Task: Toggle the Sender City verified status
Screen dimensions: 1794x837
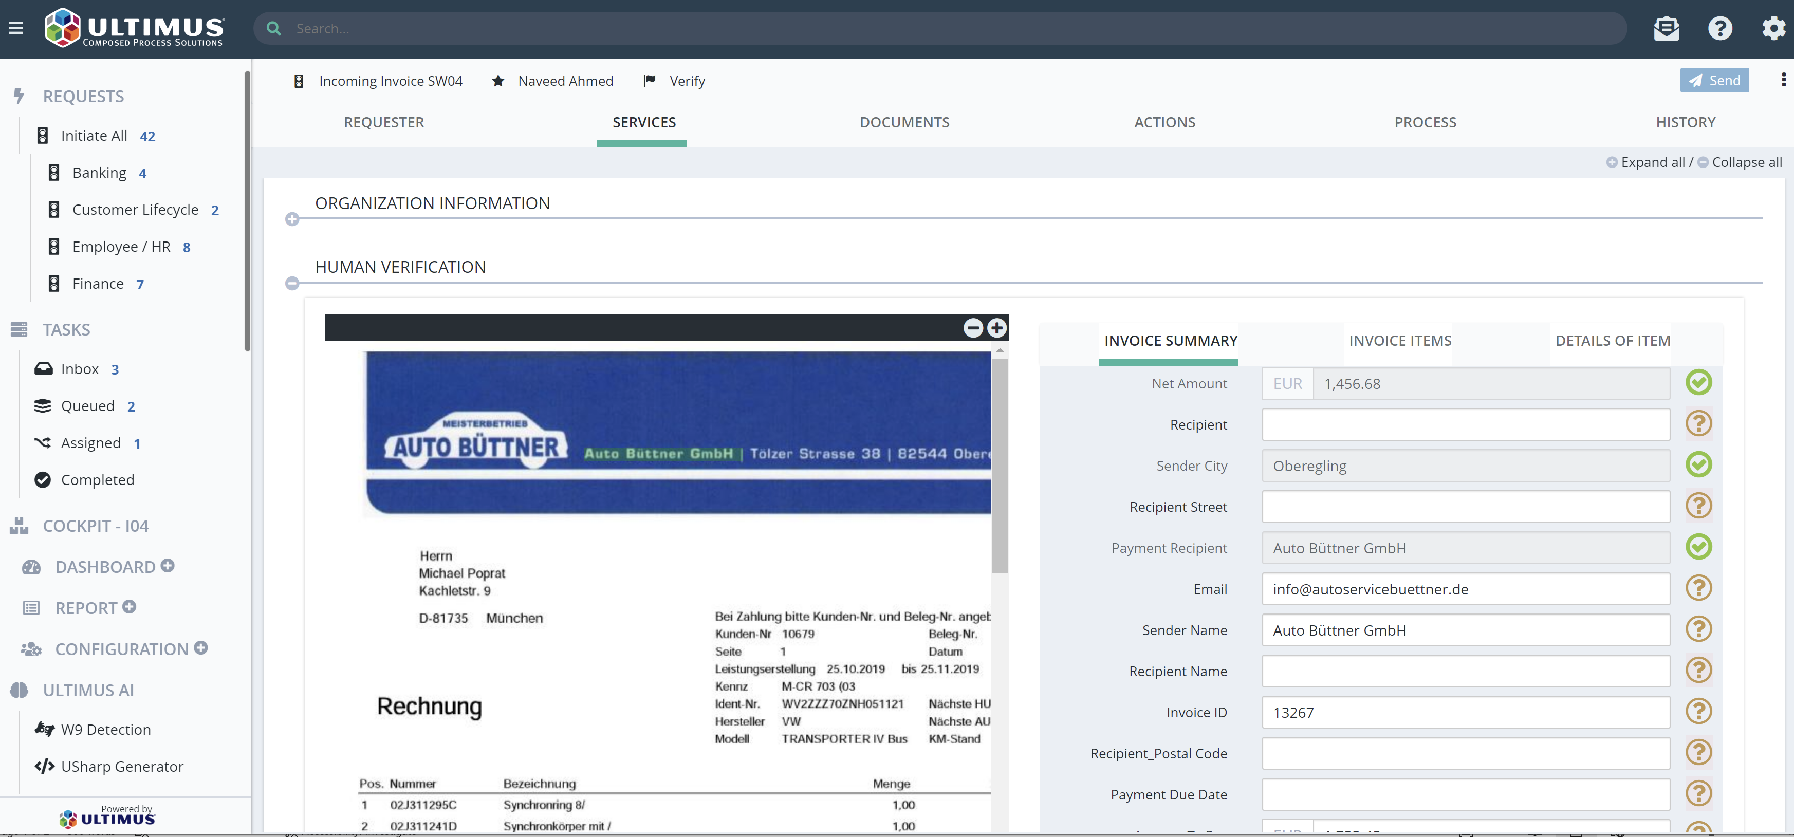Action: tap(1699, 464)
